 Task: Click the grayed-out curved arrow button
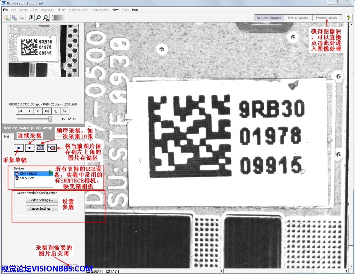[x=65, y=111]
